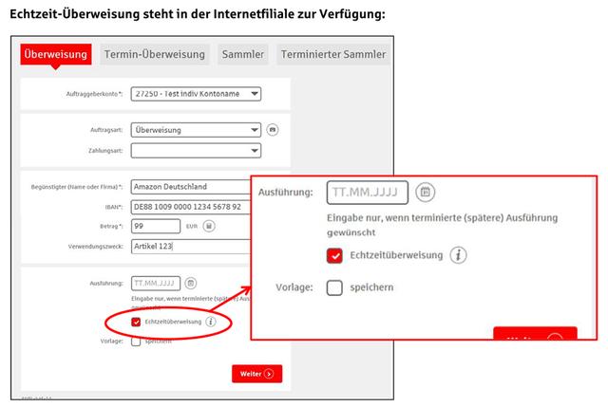
Task: Switch to the Terminierter Sammler tab
Action: click(333, 54)
